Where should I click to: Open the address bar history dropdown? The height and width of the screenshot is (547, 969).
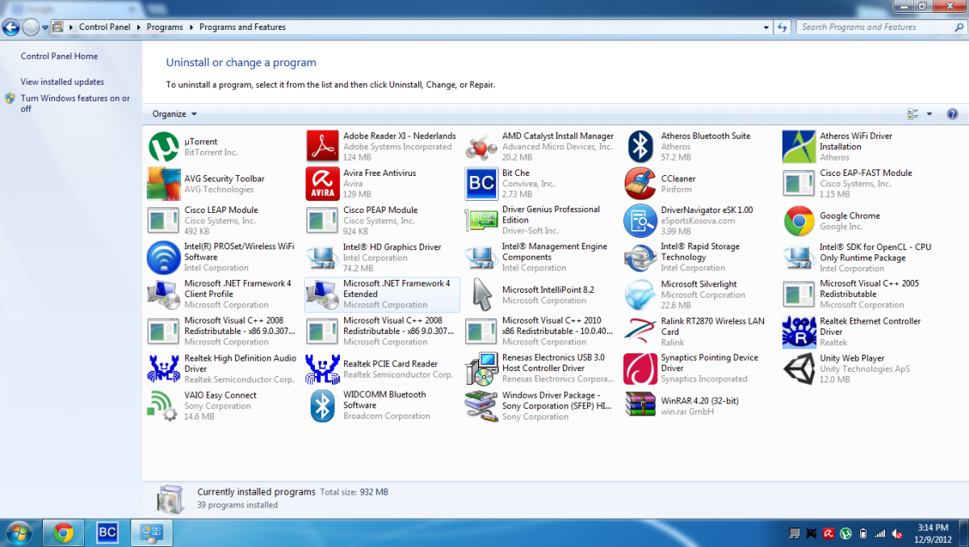pyautogui.click(x=766, y=27)
